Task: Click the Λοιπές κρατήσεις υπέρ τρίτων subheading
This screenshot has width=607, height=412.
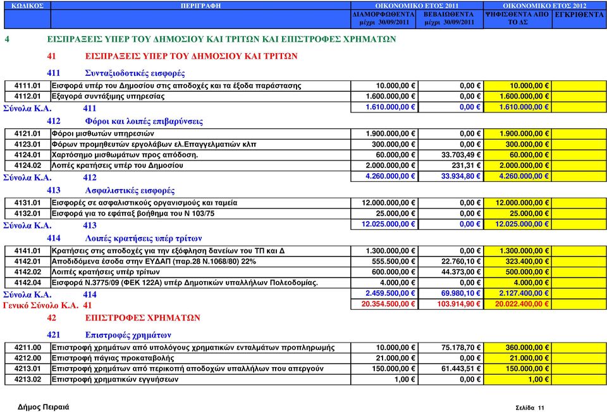Action: tap(144, 238)
